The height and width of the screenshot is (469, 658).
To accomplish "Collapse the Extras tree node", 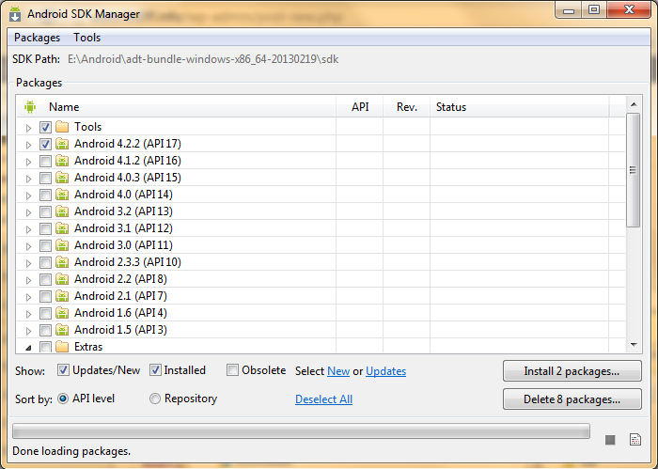I will (28, 348).
